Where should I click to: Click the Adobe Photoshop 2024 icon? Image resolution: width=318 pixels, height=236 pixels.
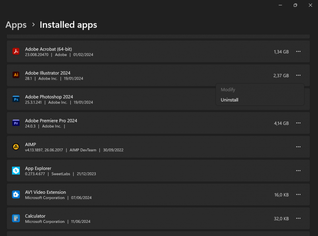pyautogui.click(x=16, y=99)
